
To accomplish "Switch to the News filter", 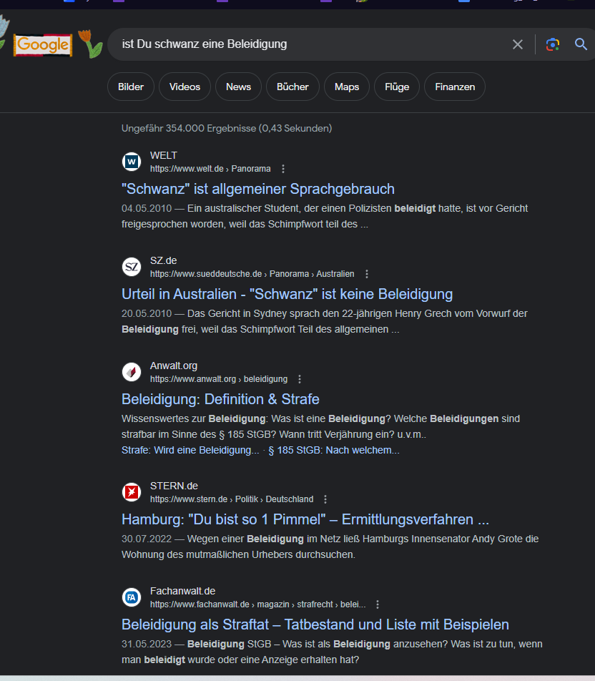I will [x=238, y=87].
